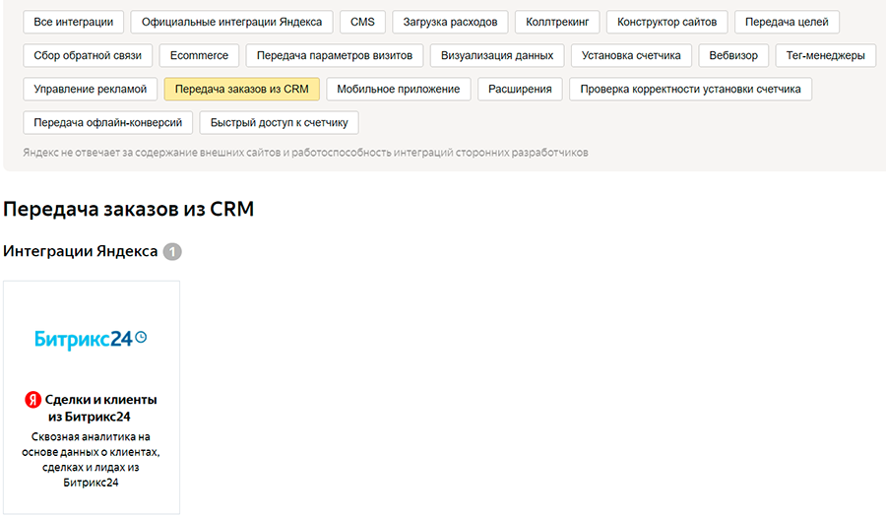Select the 'Все интеграции' filter
This screenshot has height=518, width=886.
pyautogui.click(x=73, y=22)
